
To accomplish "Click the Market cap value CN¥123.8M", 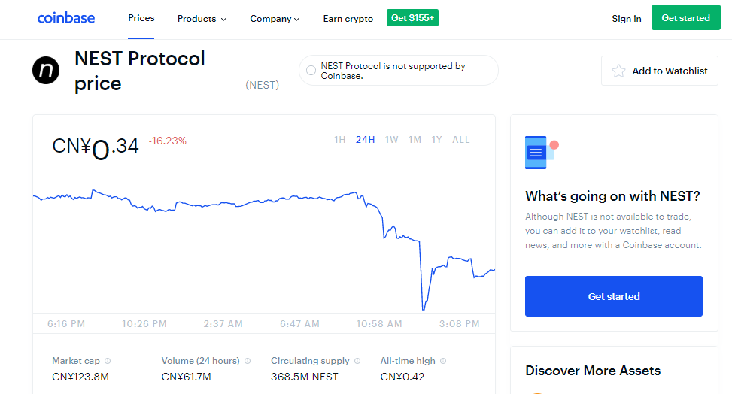I will pos(80,377).
